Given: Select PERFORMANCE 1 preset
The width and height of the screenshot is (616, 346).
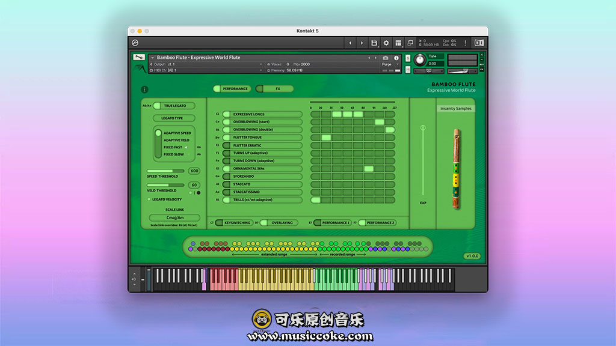Looking at the screenshot, I should [332, 223].
